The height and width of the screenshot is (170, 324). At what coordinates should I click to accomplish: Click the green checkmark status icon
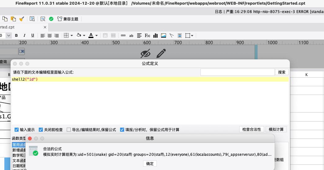51,19
